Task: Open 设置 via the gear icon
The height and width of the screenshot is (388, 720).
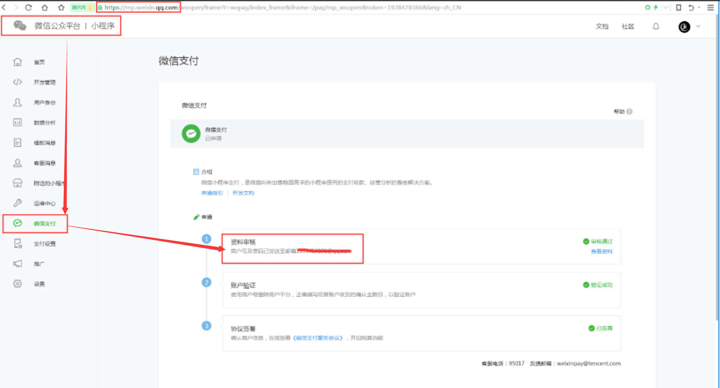Action: point(18,284)
